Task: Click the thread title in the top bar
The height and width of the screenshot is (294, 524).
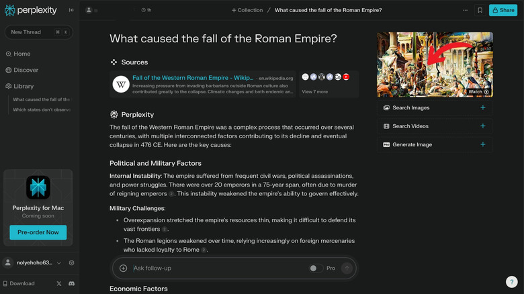Action: click(328, 10)
